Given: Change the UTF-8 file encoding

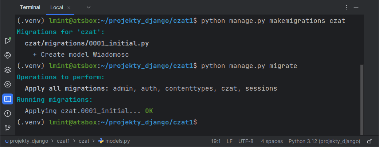Looking at the screenshot, I should pos(246,141).
